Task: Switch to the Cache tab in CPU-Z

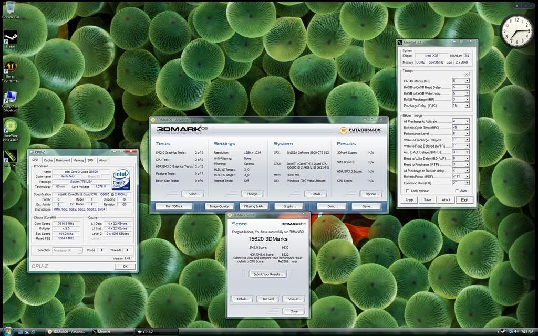Action: 48,160
